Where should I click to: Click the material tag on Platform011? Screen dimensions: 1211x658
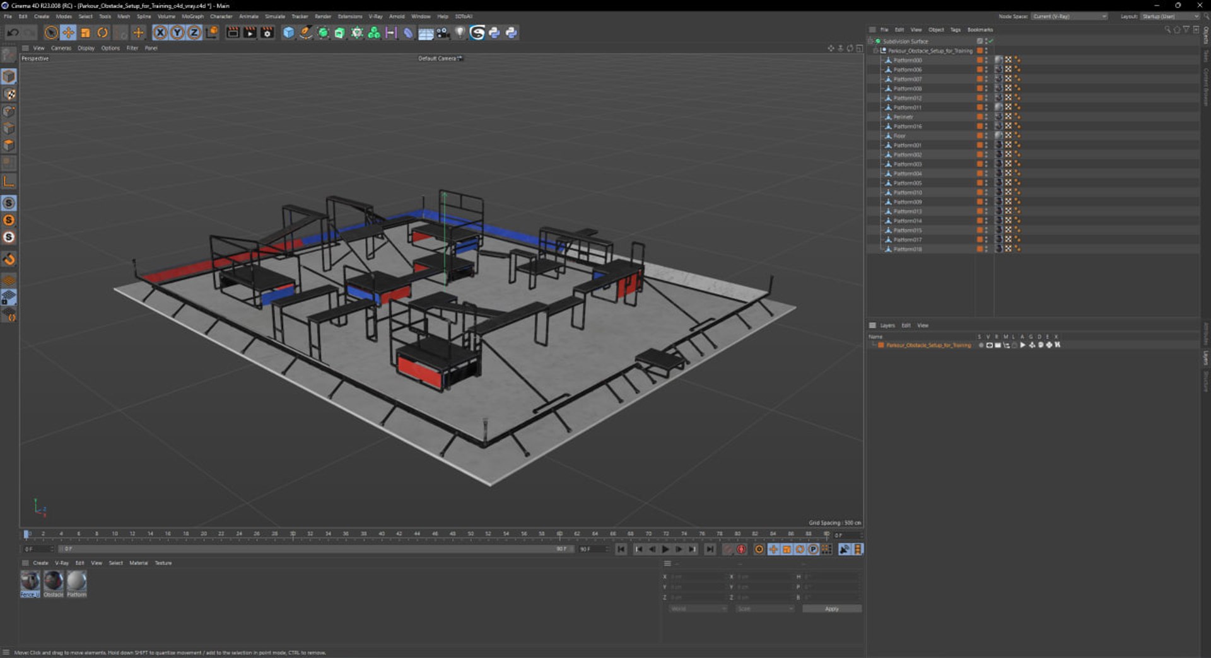pyautogui.click(x=998, y=107)
